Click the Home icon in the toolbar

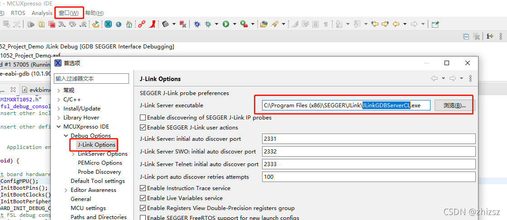tap(129, 24)
